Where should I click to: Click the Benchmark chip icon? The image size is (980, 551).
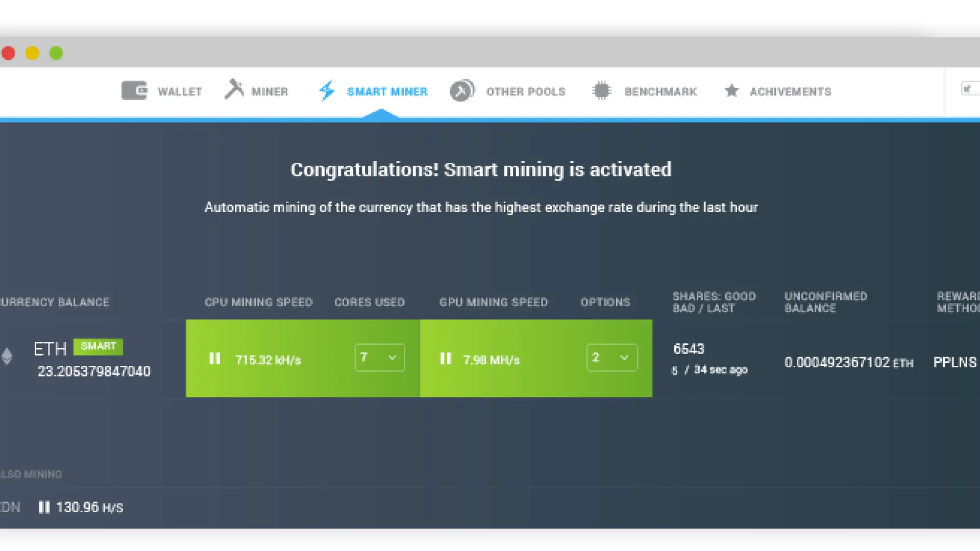[601, 90]
